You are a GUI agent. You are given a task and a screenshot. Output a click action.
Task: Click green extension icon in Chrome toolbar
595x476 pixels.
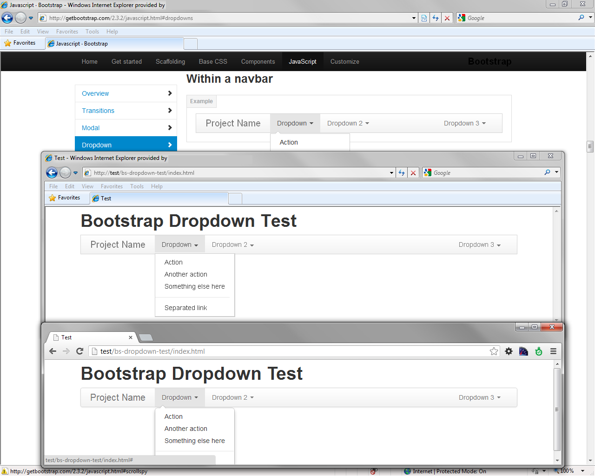coord(539,351)
